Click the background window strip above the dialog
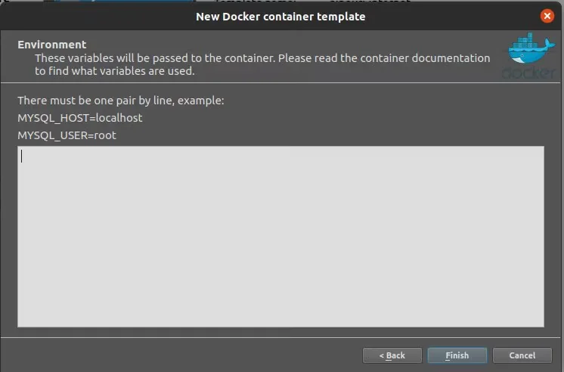Screen dimensions: 564x372 coord(302,2)
